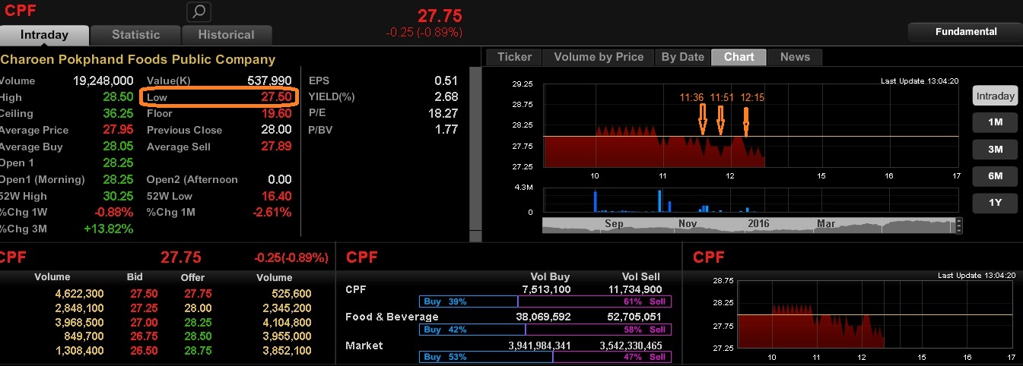
Task: Click the Floor value 19.60
Action: point(276,113)
